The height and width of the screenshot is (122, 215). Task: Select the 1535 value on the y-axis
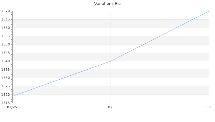click(x=6, y=70)
